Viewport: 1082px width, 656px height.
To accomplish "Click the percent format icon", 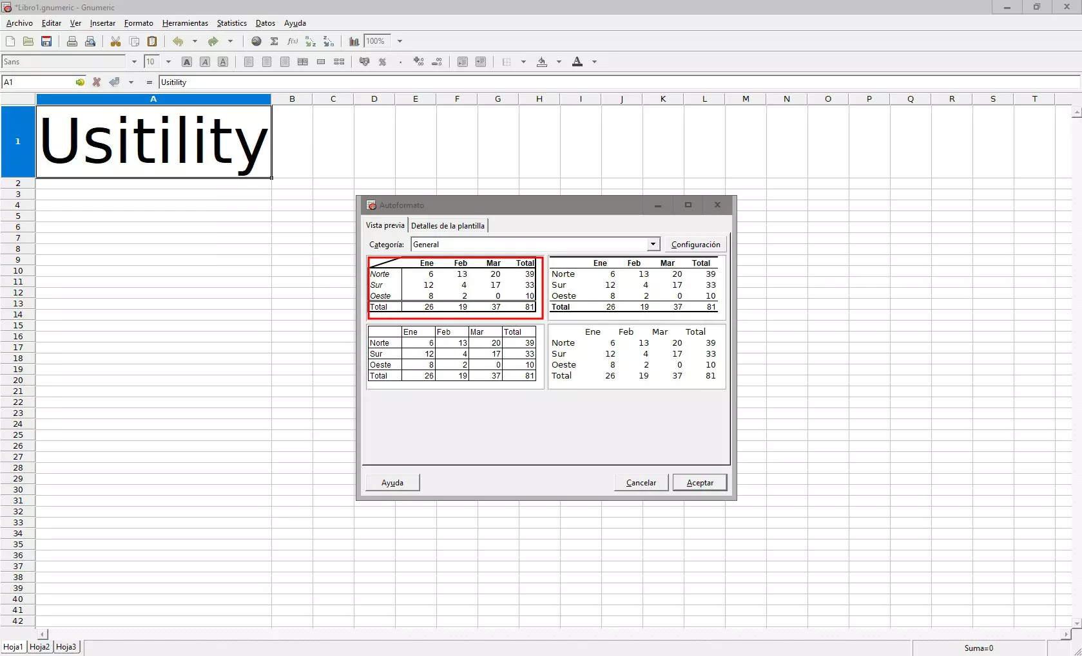I will pyautogui.click(x=382, y=62).
